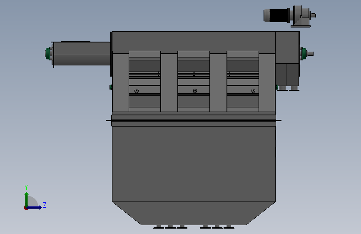Select the green bearing on the left shaft end
The height and width of the screenshot is (234, 361).
[x=48, y=54]
